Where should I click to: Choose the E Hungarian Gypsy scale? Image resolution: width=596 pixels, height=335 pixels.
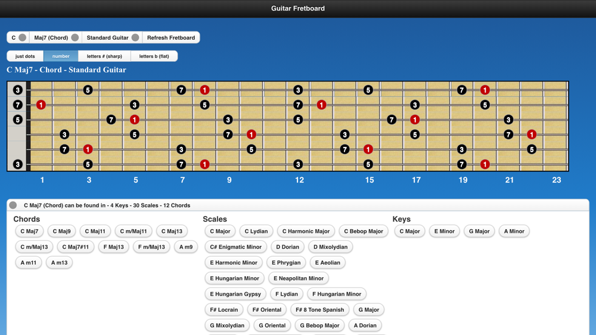click(235, 294)
